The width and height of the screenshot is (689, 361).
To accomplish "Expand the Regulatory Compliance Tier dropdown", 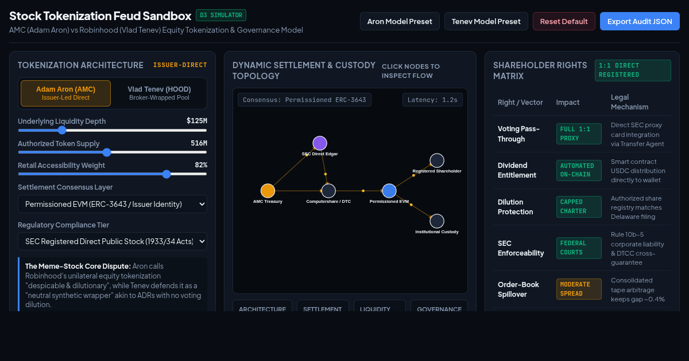I will click(113, 242).
